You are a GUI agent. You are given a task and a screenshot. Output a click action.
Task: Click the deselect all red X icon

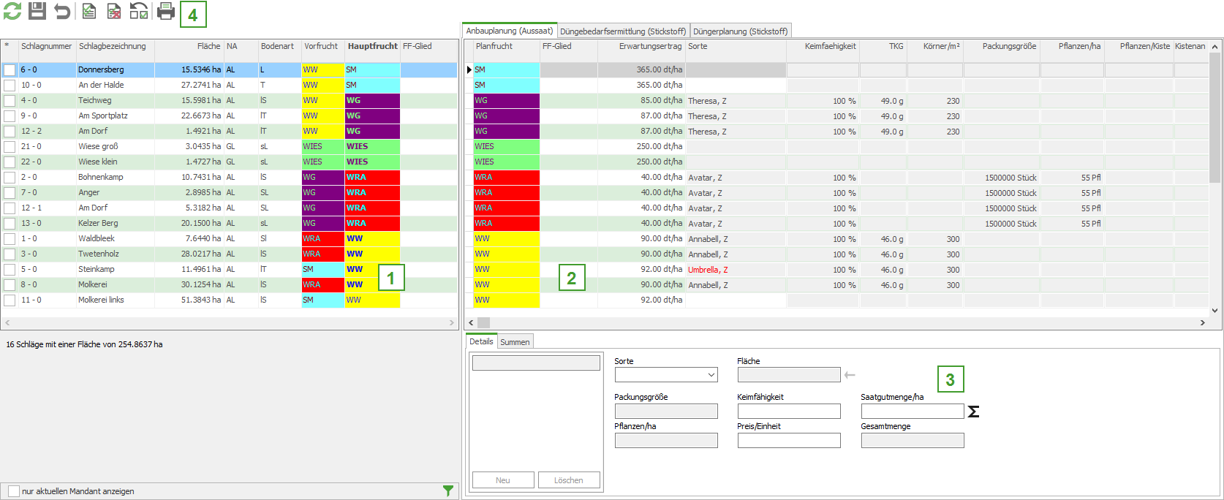(113, 11)
